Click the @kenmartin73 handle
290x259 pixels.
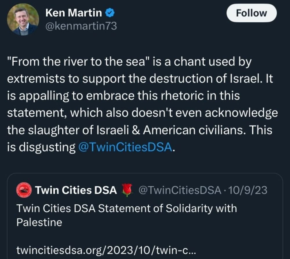[81, 26]
